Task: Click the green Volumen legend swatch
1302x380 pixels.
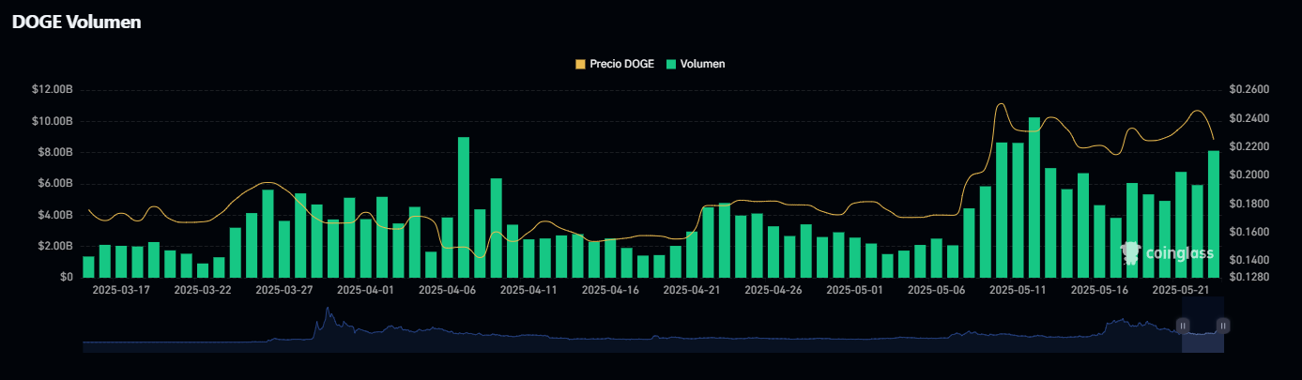Action: coord(672,64)
